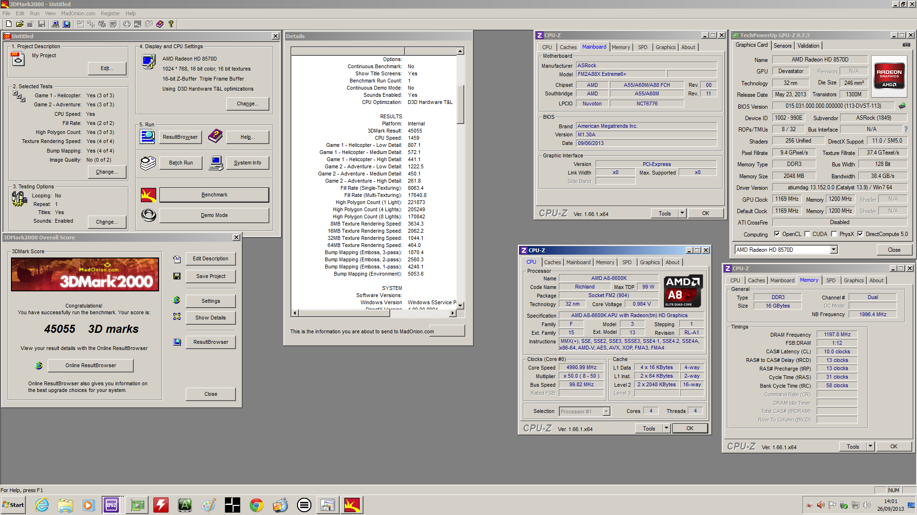Click the My Project document icon
Viewport: 917px width, 515px height.
click(18, 59)
